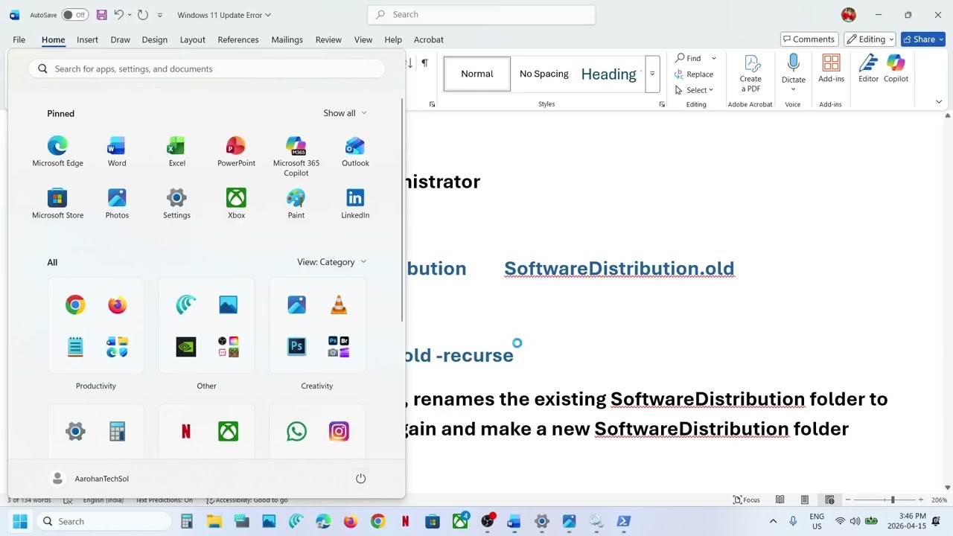Customize Quick Access Toolbar dropdown
The height and width of the screenshot is (536, 953).
(159, 15)
